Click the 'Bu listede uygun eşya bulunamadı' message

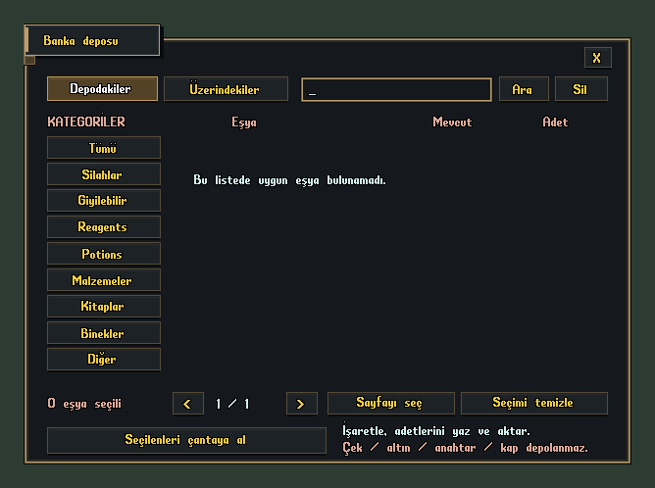289,180
